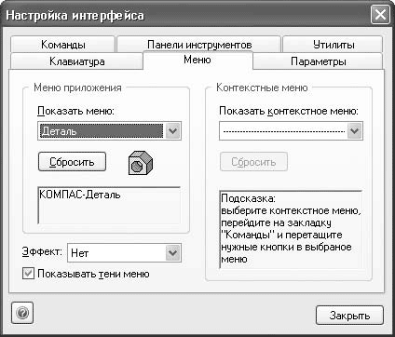
Task: Close the Настройка интерфейса dialog window
Action: click(x=380, y=15)
